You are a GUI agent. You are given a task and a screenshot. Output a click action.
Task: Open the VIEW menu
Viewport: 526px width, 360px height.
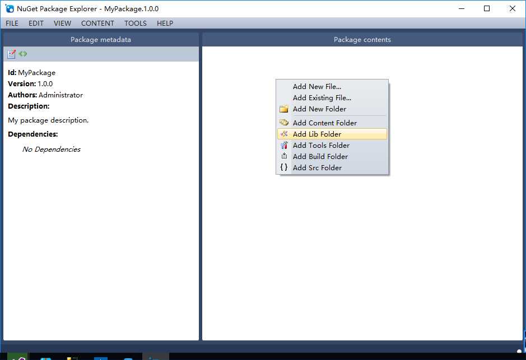pos(62,23)
